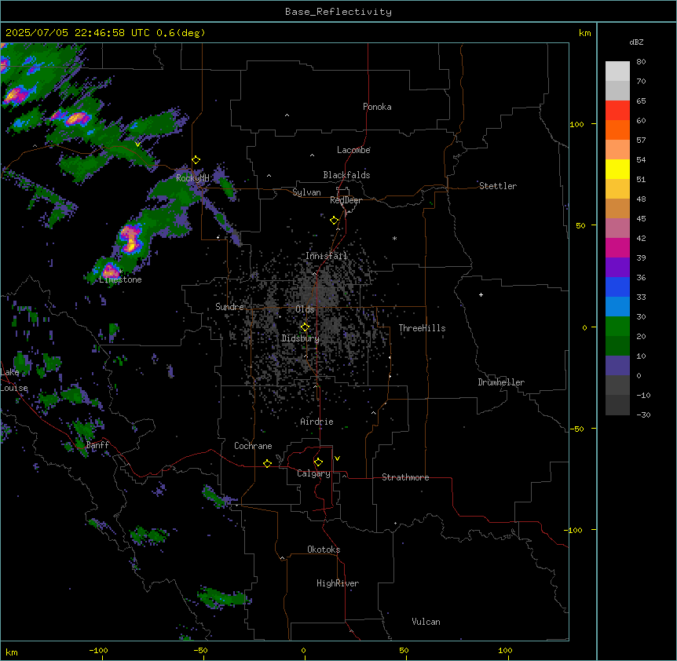Click the Strathmore city label
This screenshot has width=677, height=661.
click(405, 477)
